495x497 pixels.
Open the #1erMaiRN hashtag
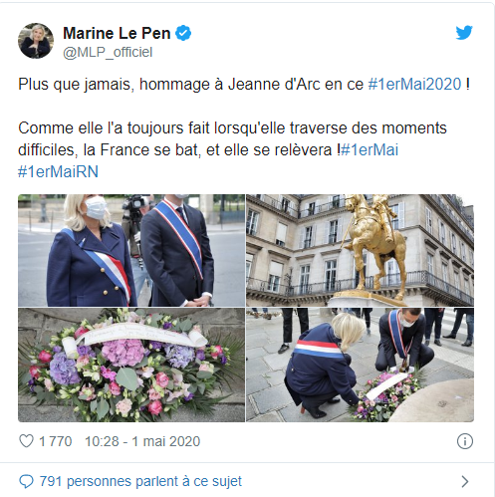pos(58,171)
